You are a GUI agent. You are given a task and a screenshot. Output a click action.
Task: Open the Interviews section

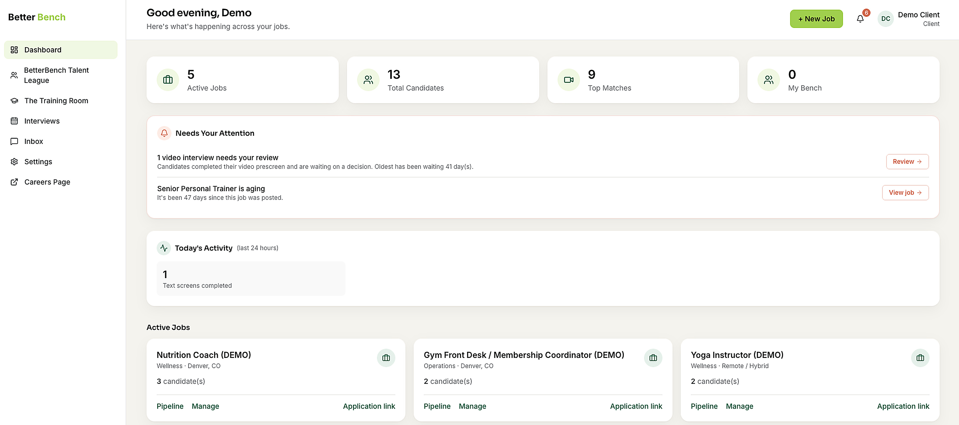click(x=61, y=121)
